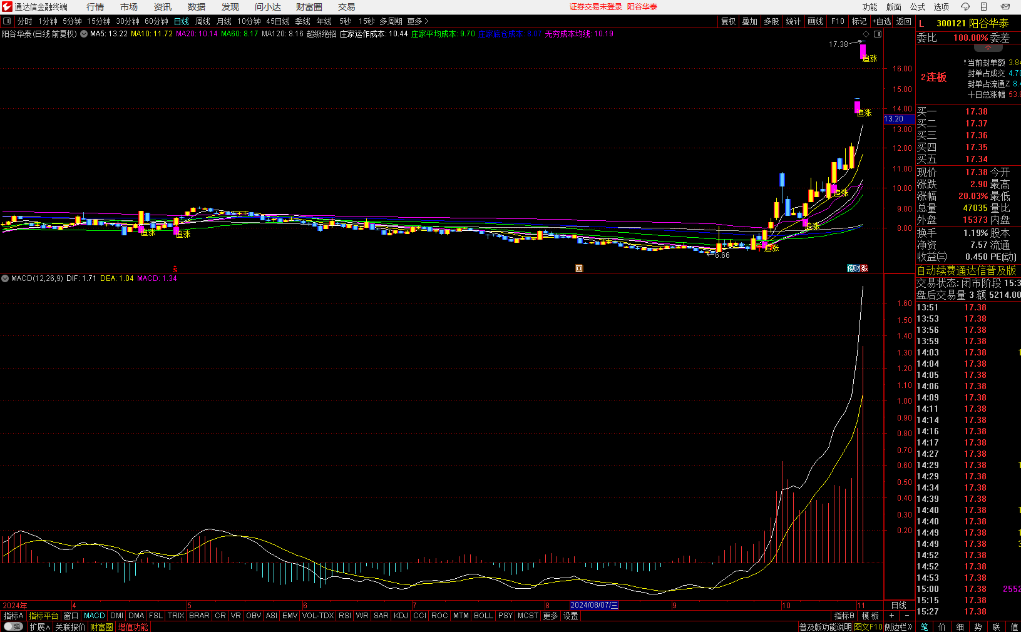1021x632 pixels.
Task: Open the 公式 menu
Action: point(918,7)
